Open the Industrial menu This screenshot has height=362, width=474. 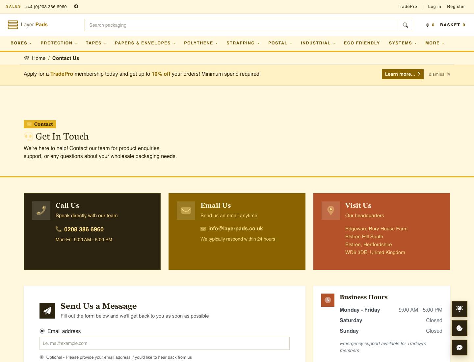318,43
